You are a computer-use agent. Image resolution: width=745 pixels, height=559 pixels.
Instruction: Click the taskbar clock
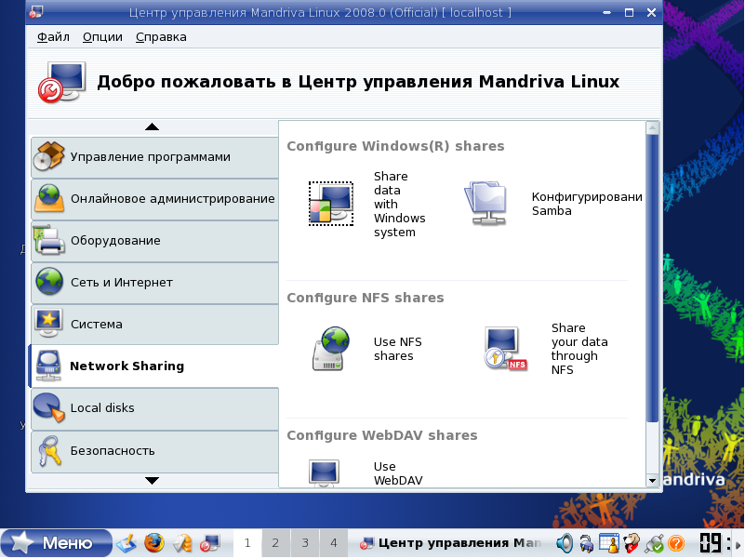pyautogui.click(x=714, y=543)
